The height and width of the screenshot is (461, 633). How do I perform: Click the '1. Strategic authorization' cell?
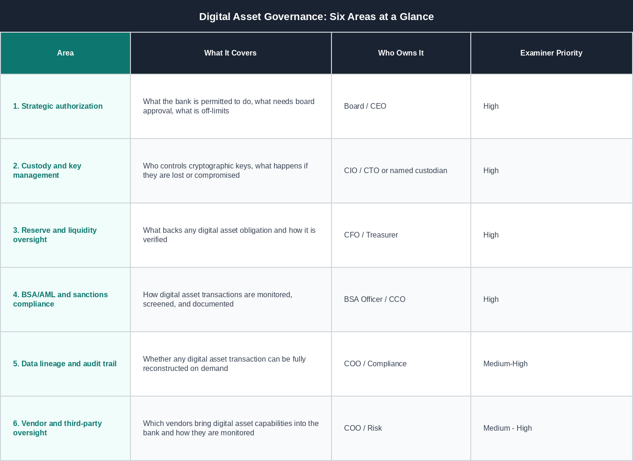coord(65,106)
